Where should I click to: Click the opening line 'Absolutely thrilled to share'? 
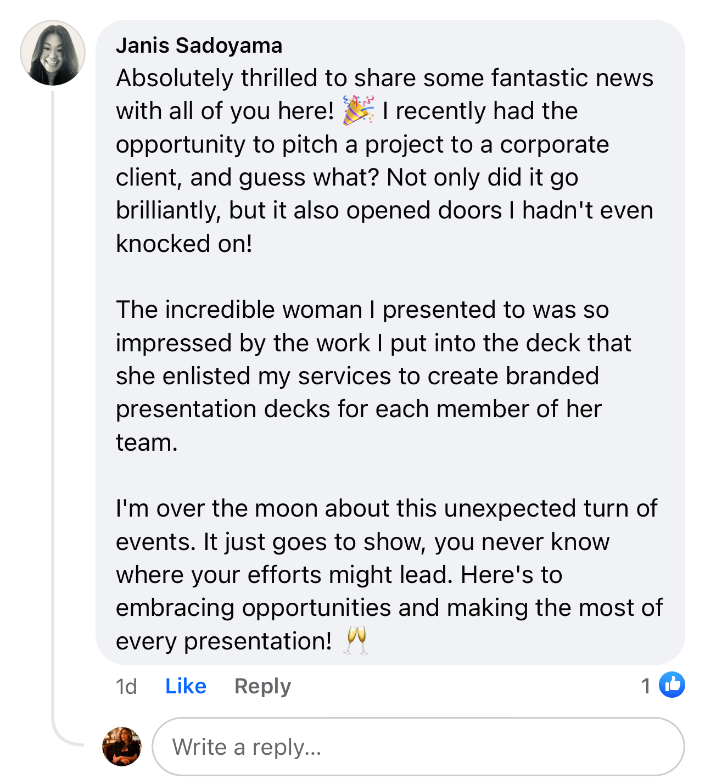384,78
